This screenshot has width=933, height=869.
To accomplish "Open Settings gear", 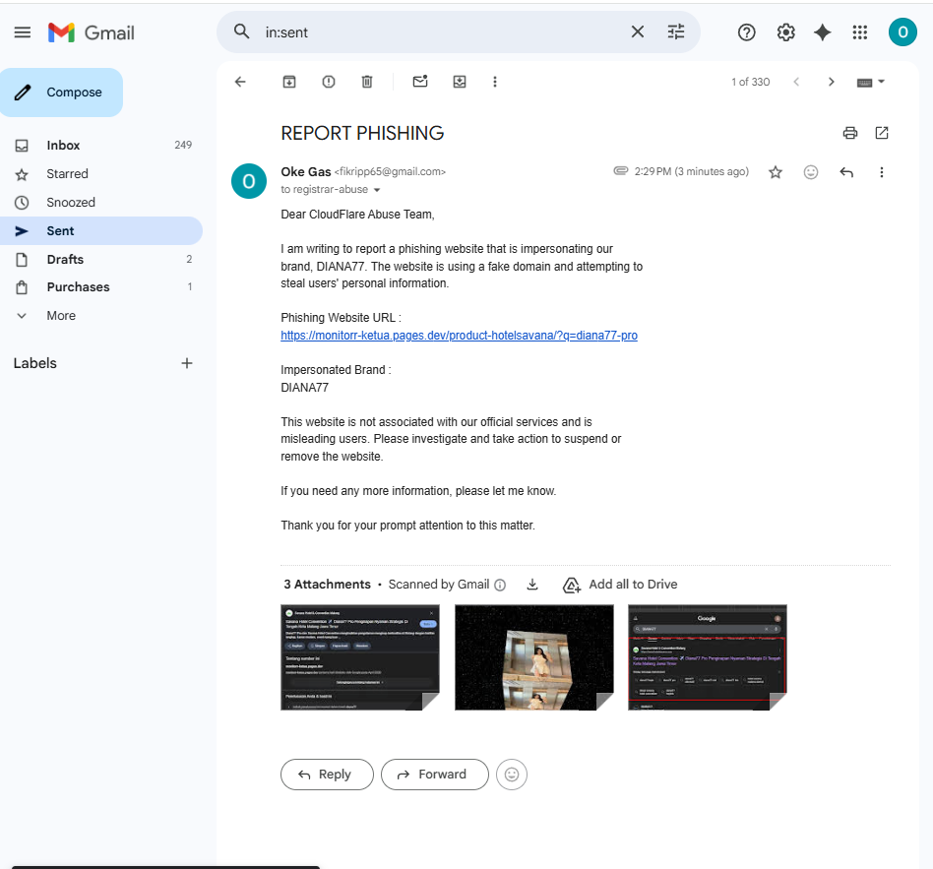I will pos(786,32).
